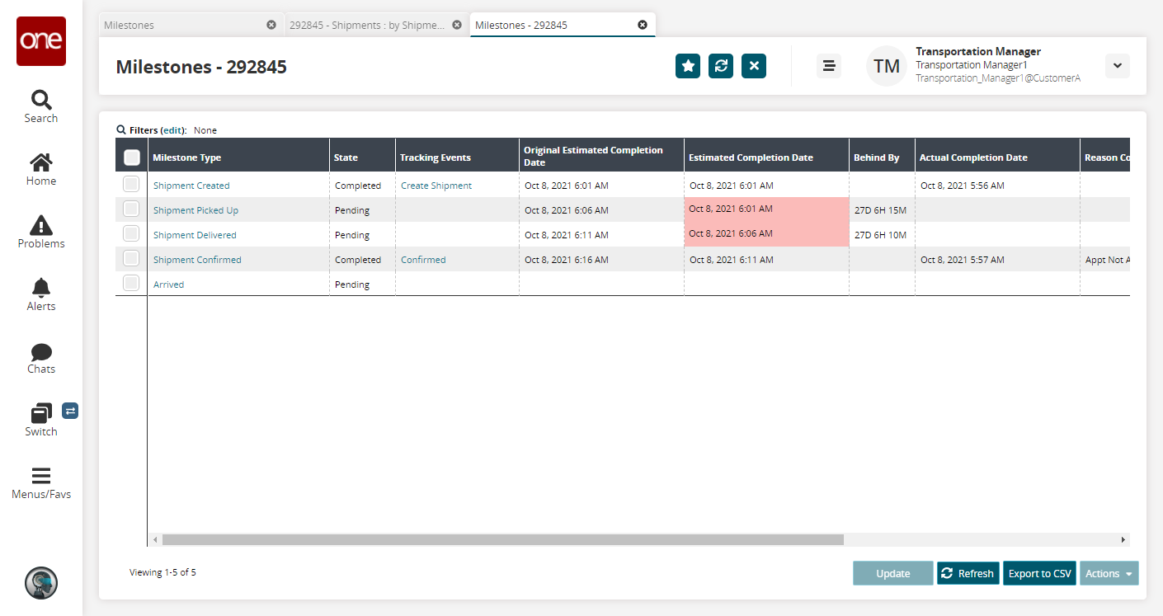Viewport: 1163px width, 616px height.
Task: Switch to the first Milestones tab
Action: (181, 25)
